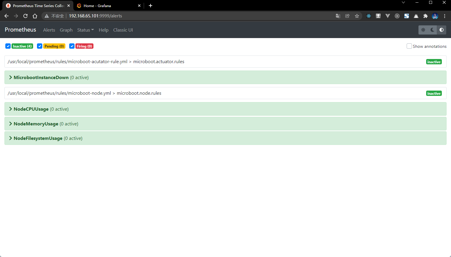This screenshot has width=451, height=257.
Task: Click the white triangle extension icon
Action: (416, 16)
